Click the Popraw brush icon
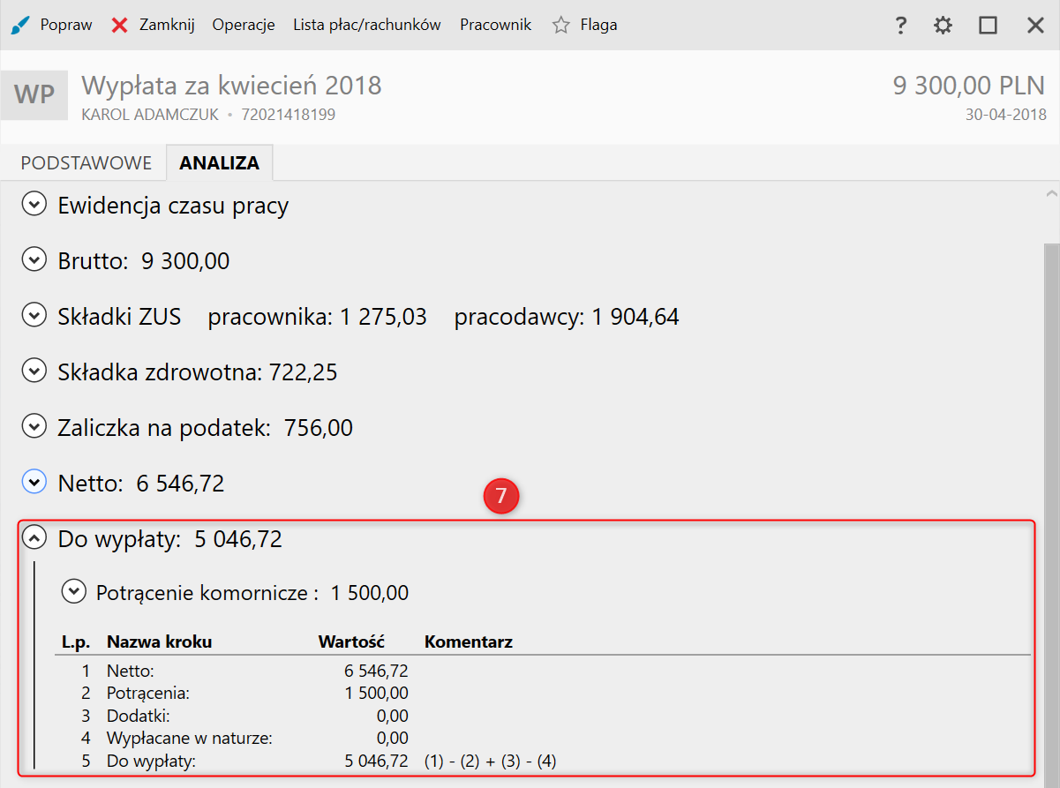Image resolution: width=1060 pixels, height=788 pixels. [19, 25]
